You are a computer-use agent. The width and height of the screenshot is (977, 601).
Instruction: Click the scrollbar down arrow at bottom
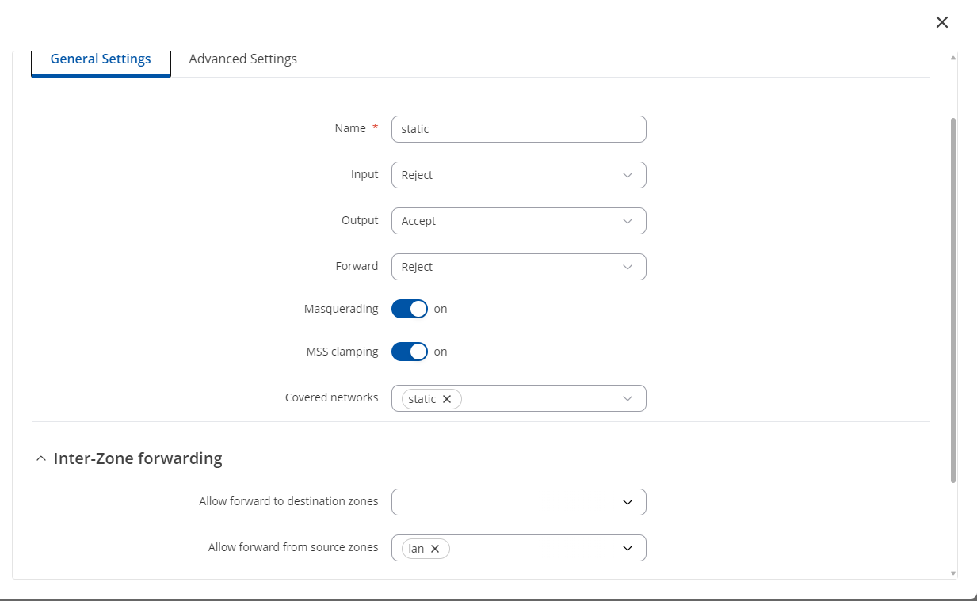952,572
